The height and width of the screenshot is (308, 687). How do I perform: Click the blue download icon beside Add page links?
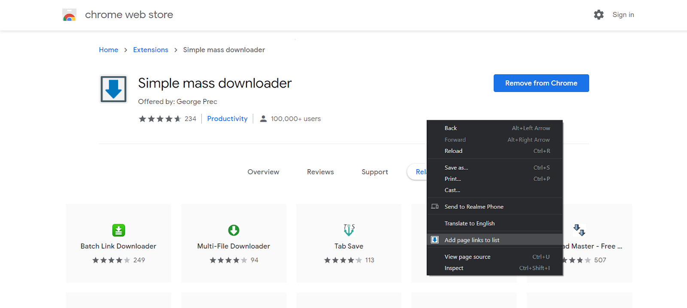pos(435,240)
